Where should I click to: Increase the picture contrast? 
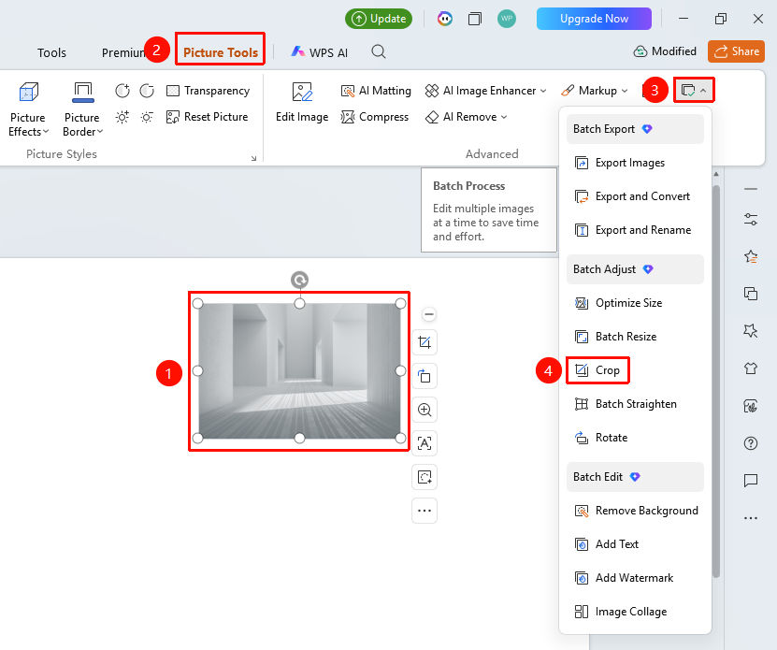(122, 91)
